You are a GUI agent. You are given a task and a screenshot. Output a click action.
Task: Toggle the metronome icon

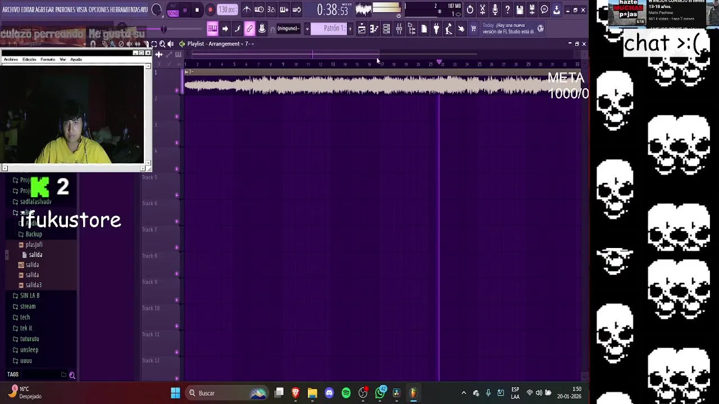point(247,10)
